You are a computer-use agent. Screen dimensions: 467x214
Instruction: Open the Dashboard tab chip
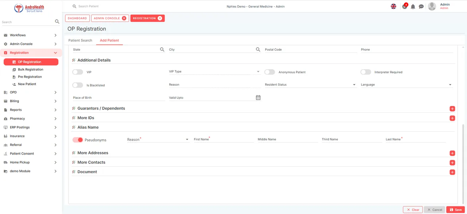tap(77, 18)
